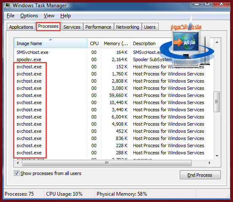Click CPU Usage: 10% in status bar

(x=64, y=194)
